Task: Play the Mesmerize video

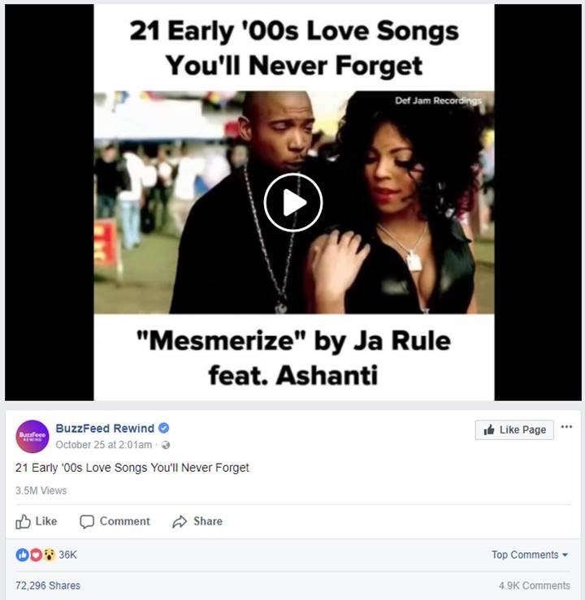Action: [x=292, y=202]
